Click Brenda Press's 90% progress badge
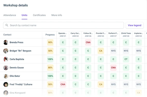 [x=50, y=42]
